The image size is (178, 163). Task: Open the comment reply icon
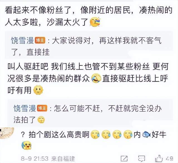pyautogui.click(x=142, y=159)
